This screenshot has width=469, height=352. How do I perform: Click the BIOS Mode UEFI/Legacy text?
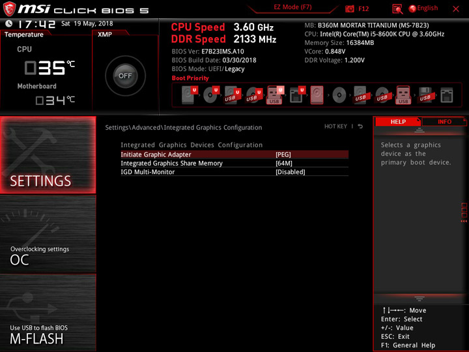(208, 69)
